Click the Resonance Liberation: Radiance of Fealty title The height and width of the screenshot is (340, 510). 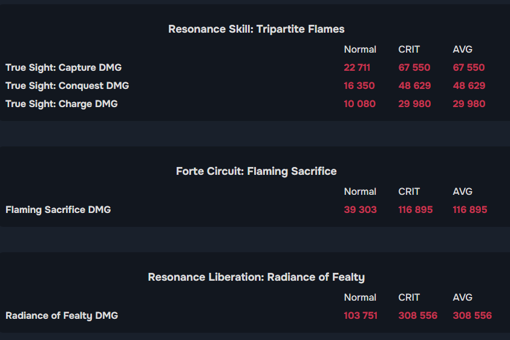click(x=256, y=277)
